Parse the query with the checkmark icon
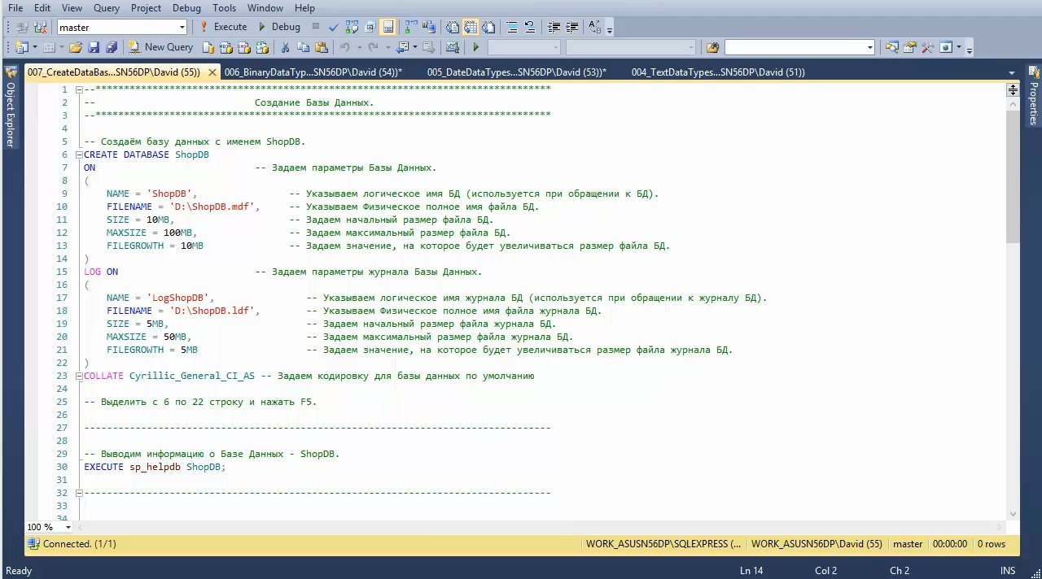 334,27
